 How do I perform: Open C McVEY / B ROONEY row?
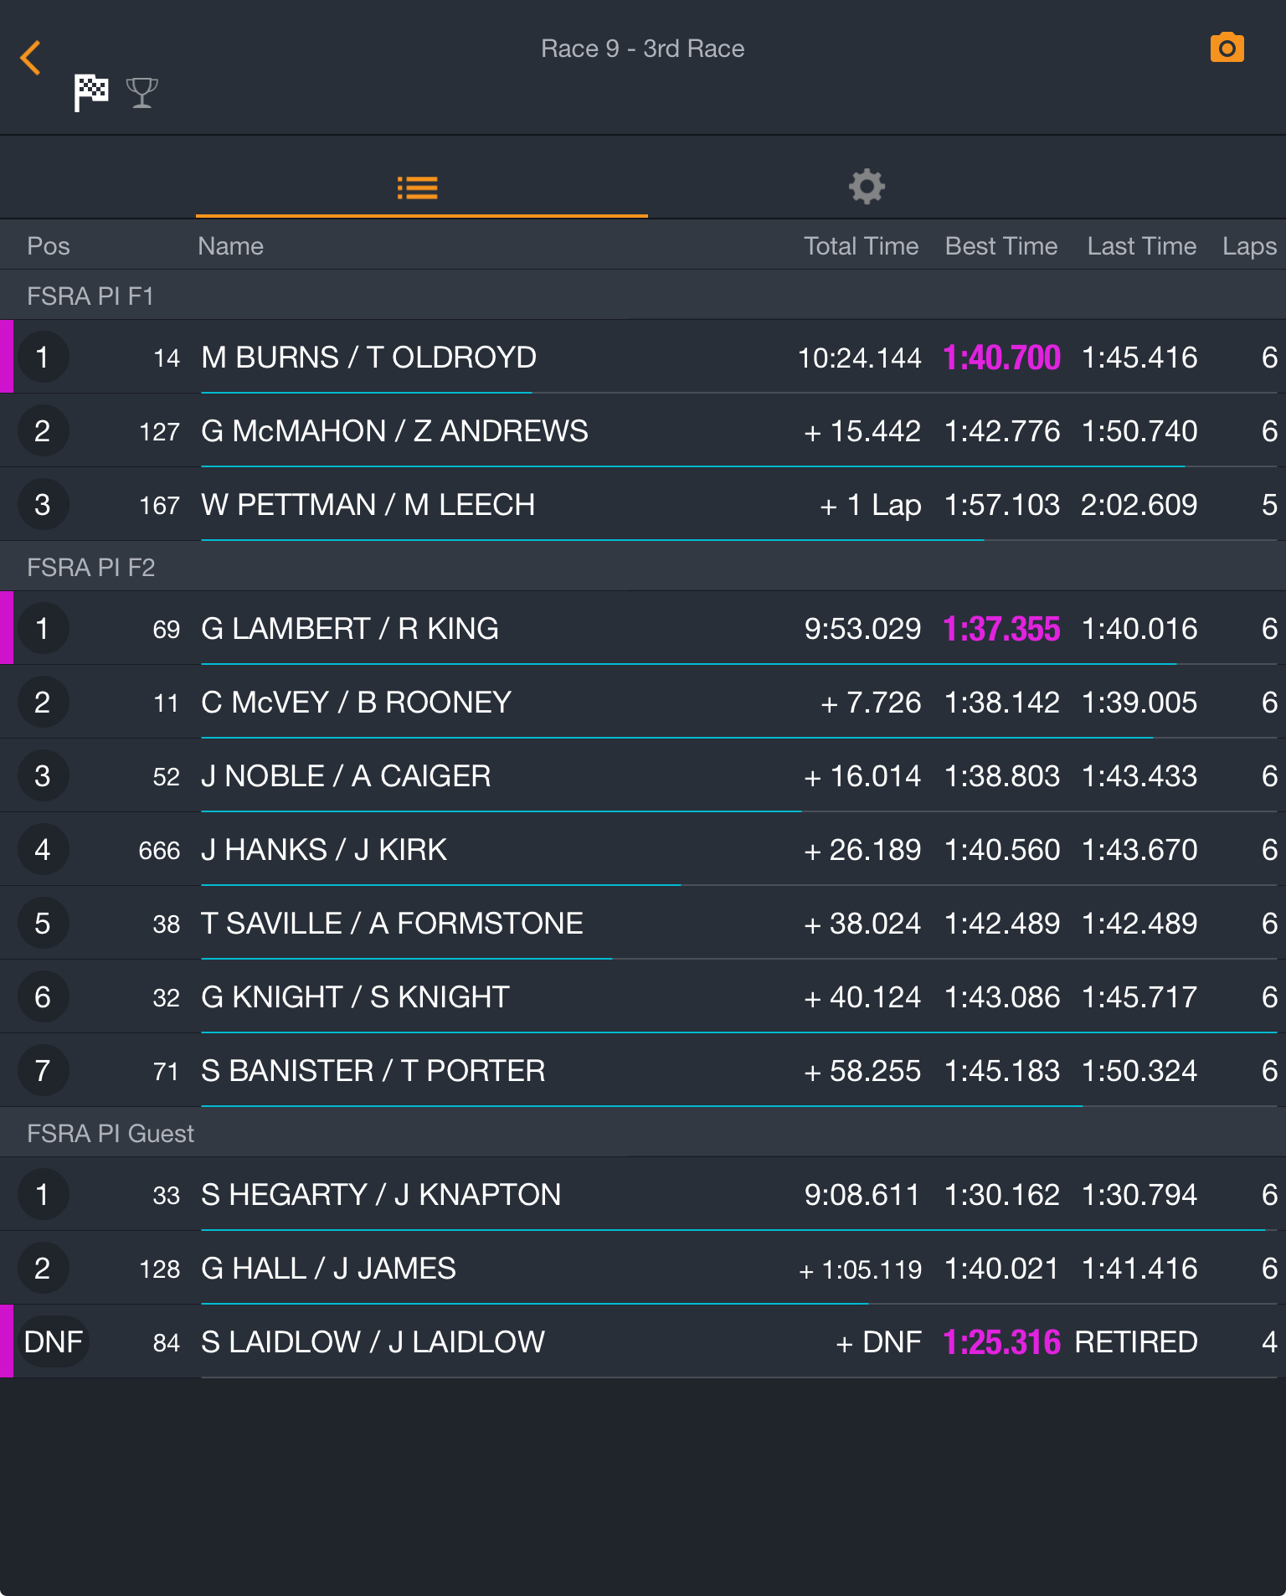[x=643, y=702]
